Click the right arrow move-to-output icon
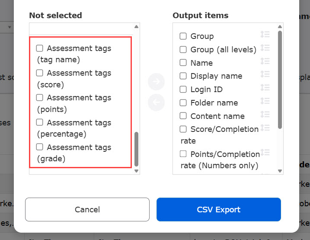Screen dimensions: 310x240 156,81
